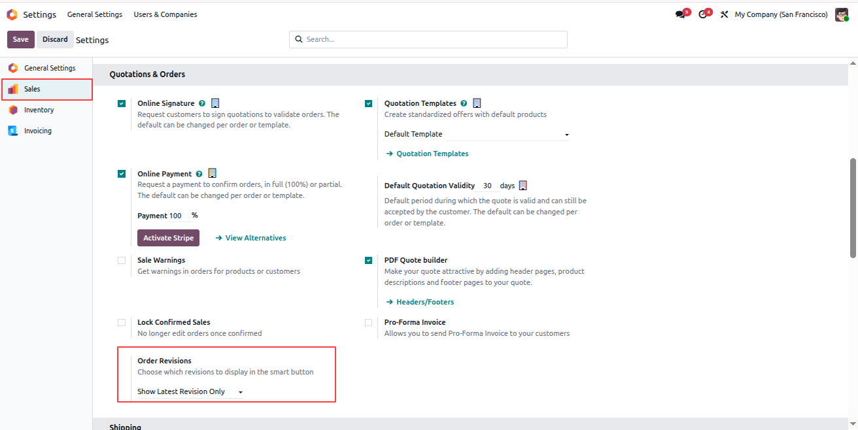Image resolution: width=858 pixels, height=430 pixels.
Task: Click company icon beside Online Payment
Action: tap(212, 173)
